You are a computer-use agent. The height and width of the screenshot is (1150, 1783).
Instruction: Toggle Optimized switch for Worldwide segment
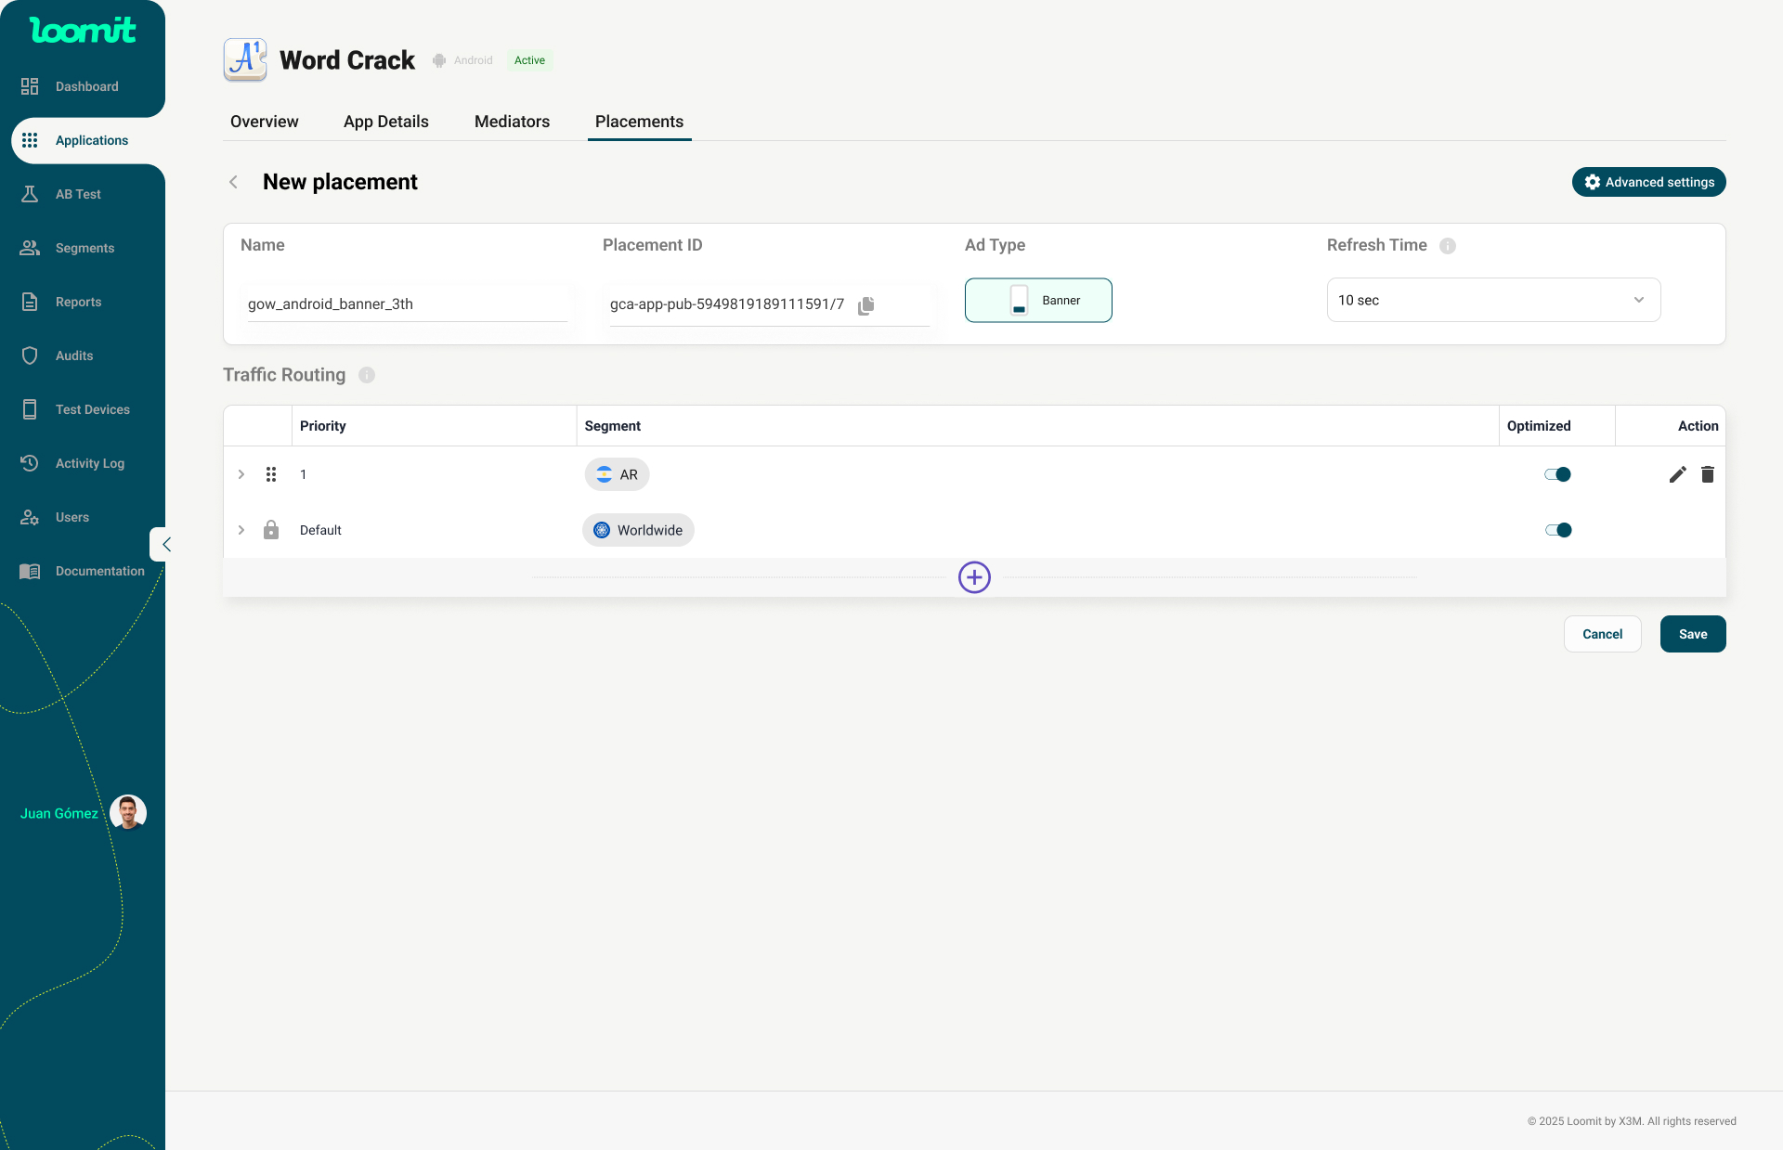pos(1557,530)
